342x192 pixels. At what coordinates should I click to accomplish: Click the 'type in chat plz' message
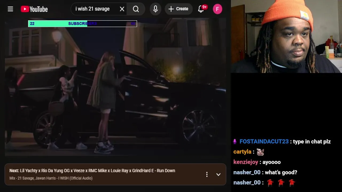pos(312,142)
